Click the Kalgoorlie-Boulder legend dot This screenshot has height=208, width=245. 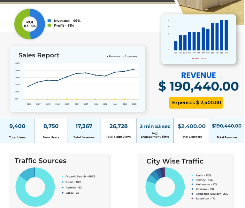pyautogui.click(x=192, y=194)
